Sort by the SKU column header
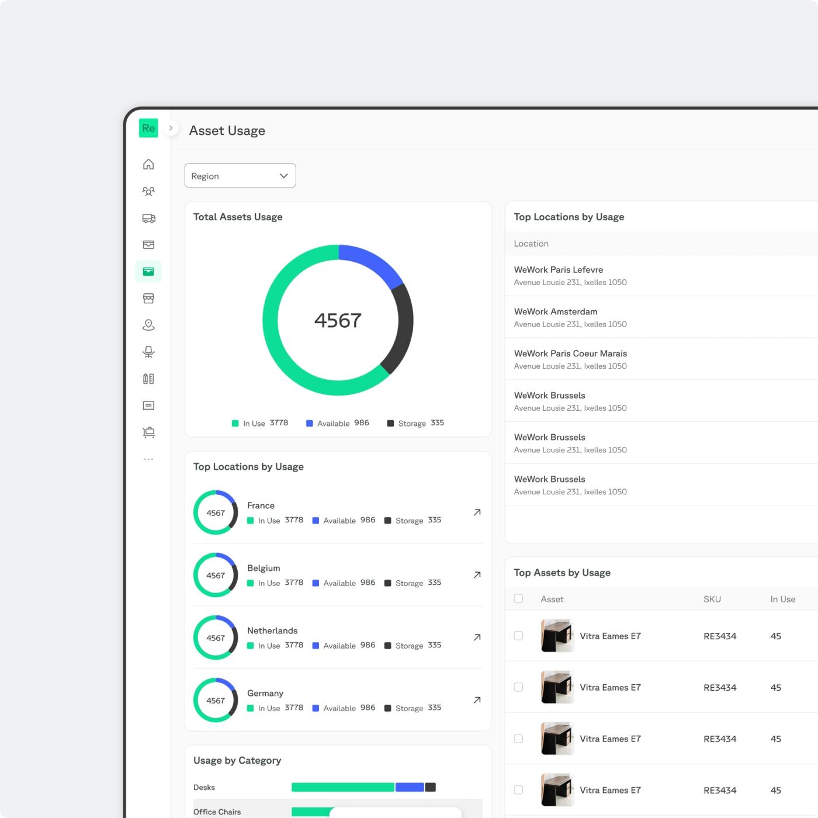The height and width of the screenshot is (818, 818). click(x=712, y=599)
